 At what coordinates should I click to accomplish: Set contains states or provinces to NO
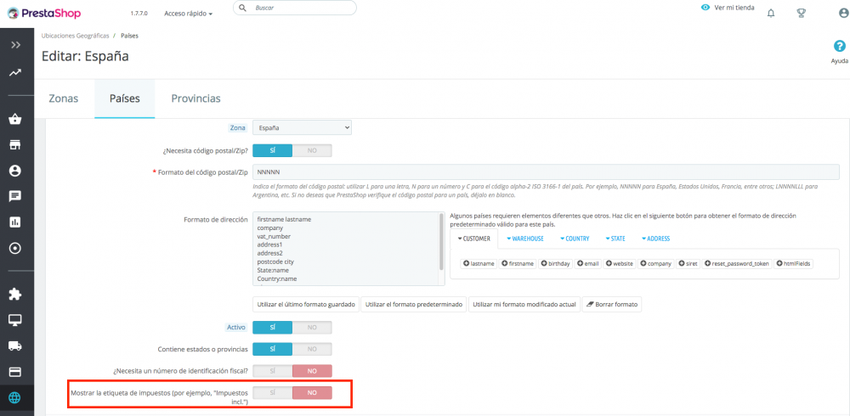[312, 349]
